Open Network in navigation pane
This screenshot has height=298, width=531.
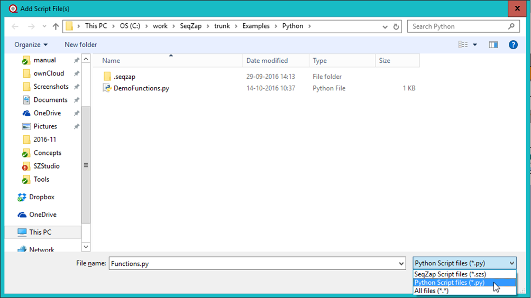41,249
